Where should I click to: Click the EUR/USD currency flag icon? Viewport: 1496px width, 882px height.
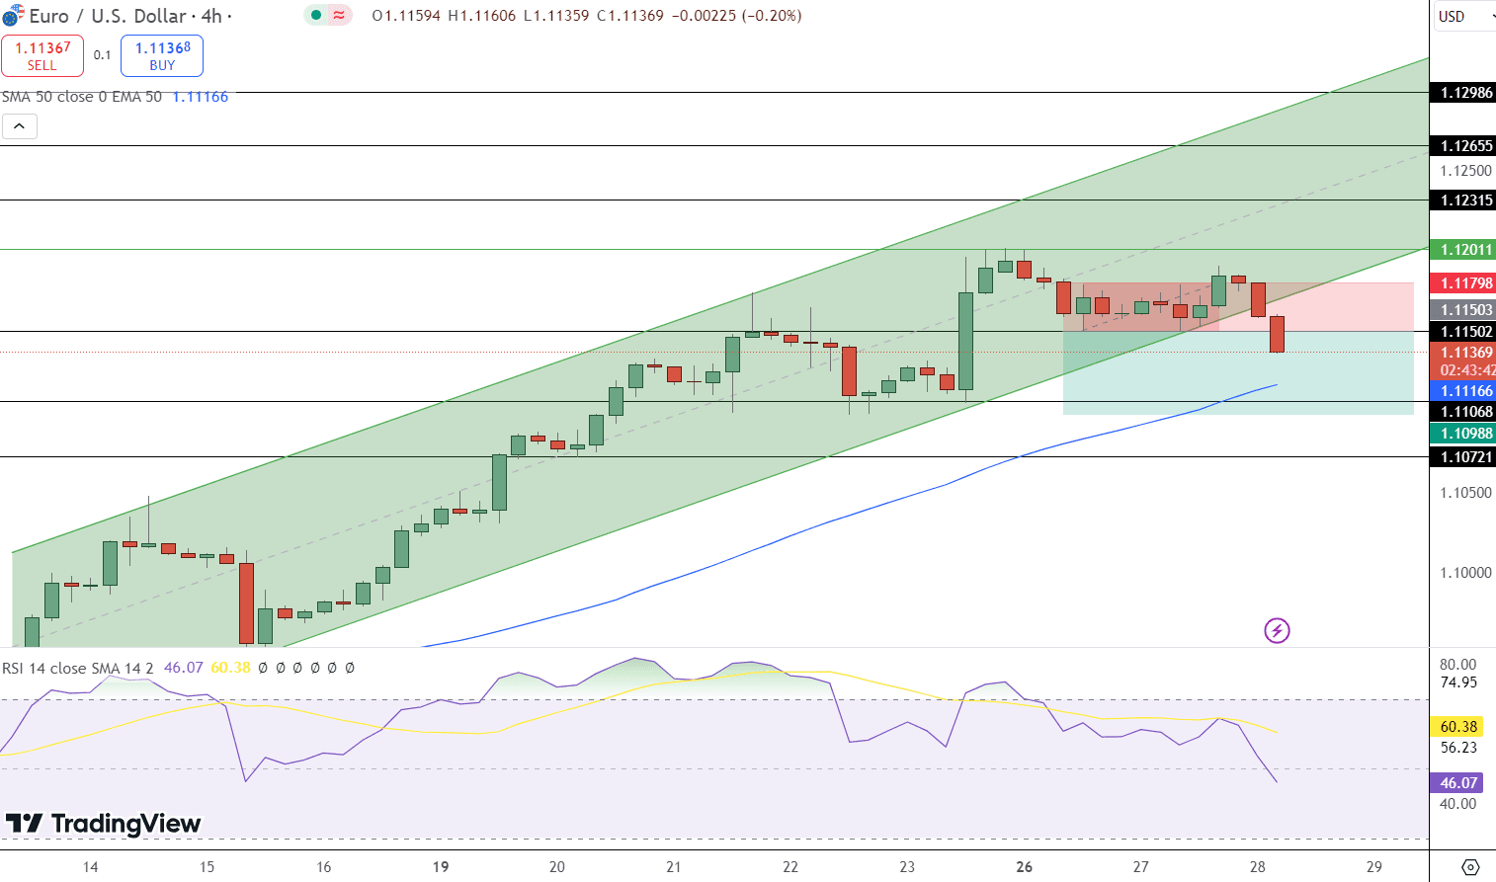click(x=13, y=15)
